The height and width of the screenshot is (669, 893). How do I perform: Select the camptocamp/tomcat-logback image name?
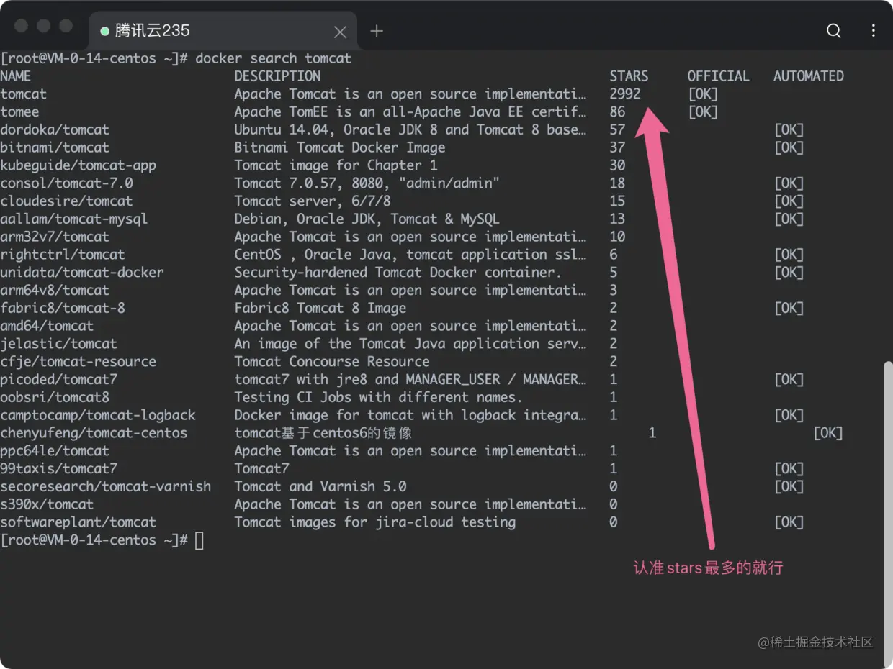[98, 415]
